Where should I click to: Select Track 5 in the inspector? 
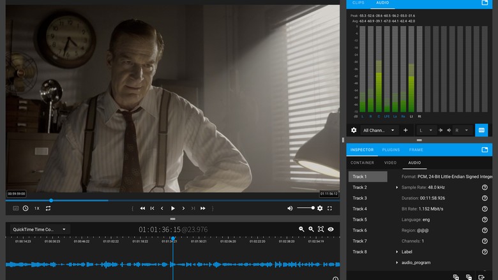pos(368,220)
